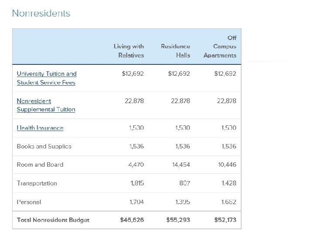The height and width of the screenshot is (235, 314).
Task: Click the 14,454 Room and Board value
Action: click(181, 164)
